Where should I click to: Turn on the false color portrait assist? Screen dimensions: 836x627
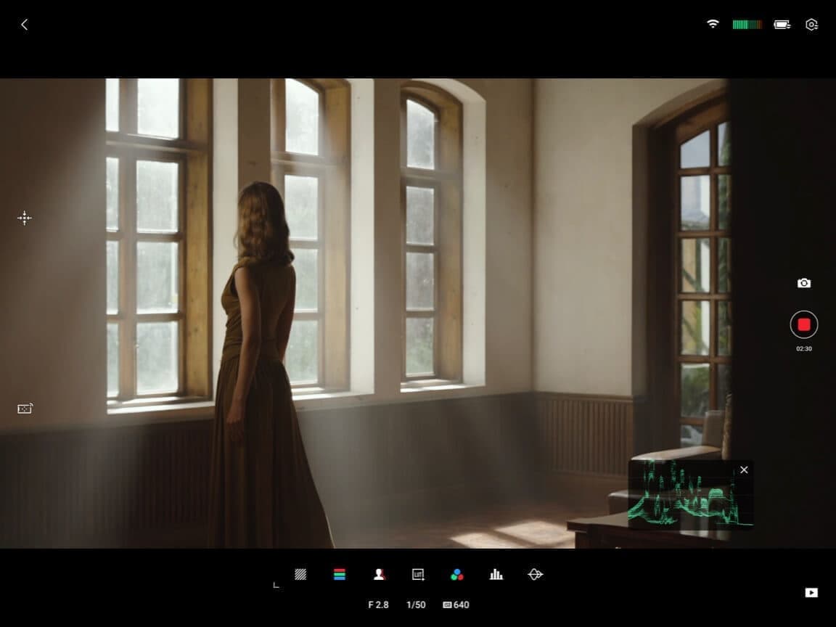point(379,574)
